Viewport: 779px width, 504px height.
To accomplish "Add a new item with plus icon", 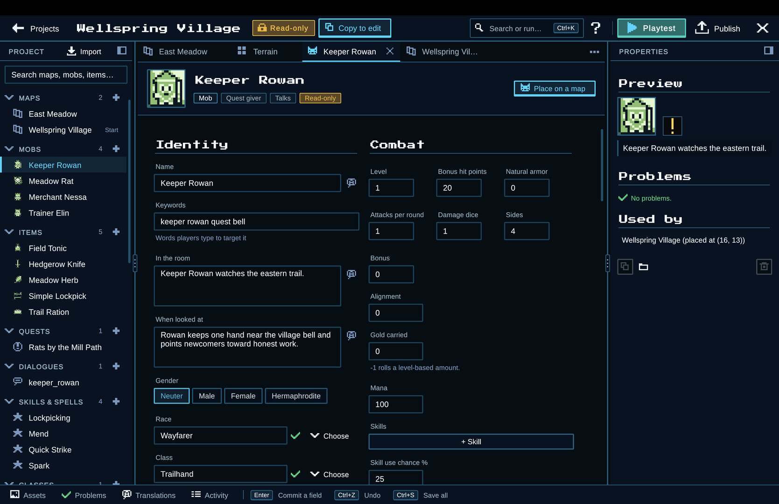I will click(116, 232).
